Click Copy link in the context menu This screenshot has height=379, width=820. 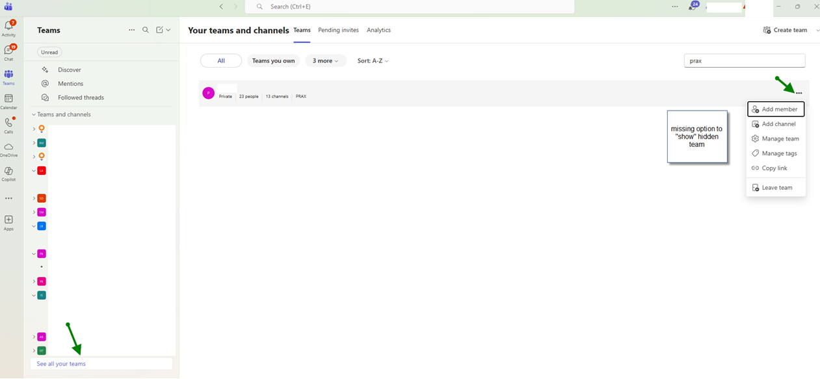(x=776, y=168)
